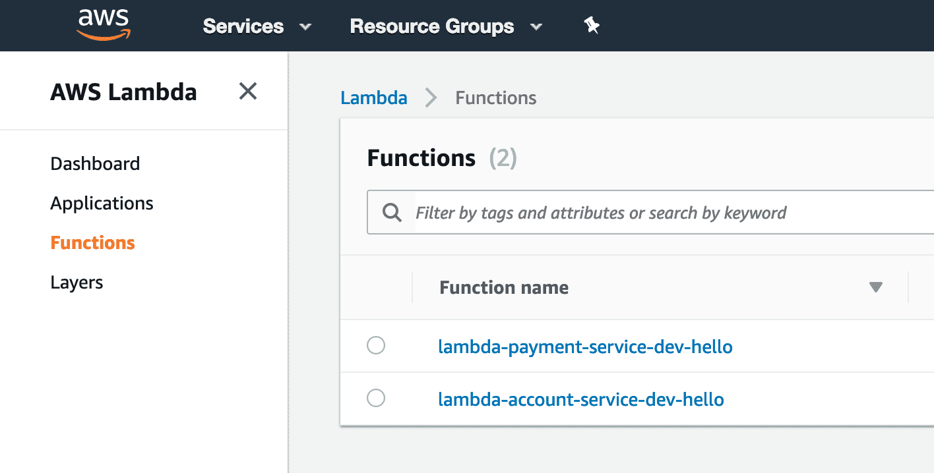Open the Services dropdown menu
Screen dimensions: 934x473
(x=257, y=26)
